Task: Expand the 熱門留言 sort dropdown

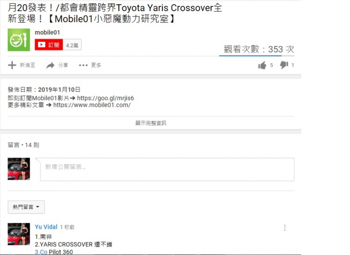Action: (x=26, y=207)
